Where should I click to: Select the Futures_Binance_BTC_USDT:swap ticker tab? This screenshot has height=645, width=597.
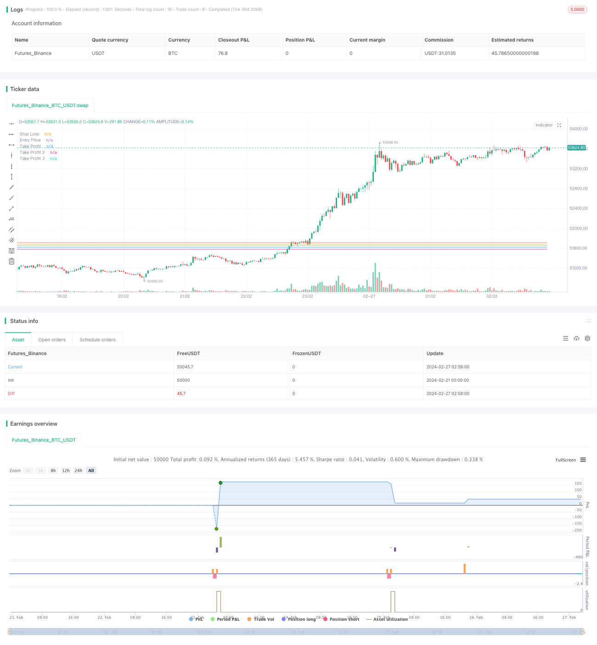50,105
